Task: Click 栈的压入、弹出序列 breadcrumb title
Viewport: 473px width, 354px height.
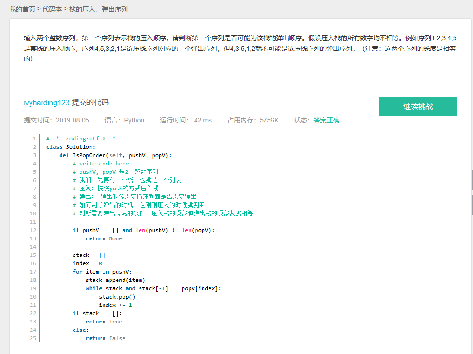Action: tap(98, 9)
